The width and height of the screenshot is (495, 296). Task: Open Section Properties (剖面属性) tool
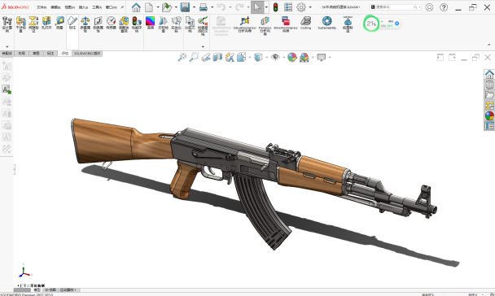(x=99, y=24)
